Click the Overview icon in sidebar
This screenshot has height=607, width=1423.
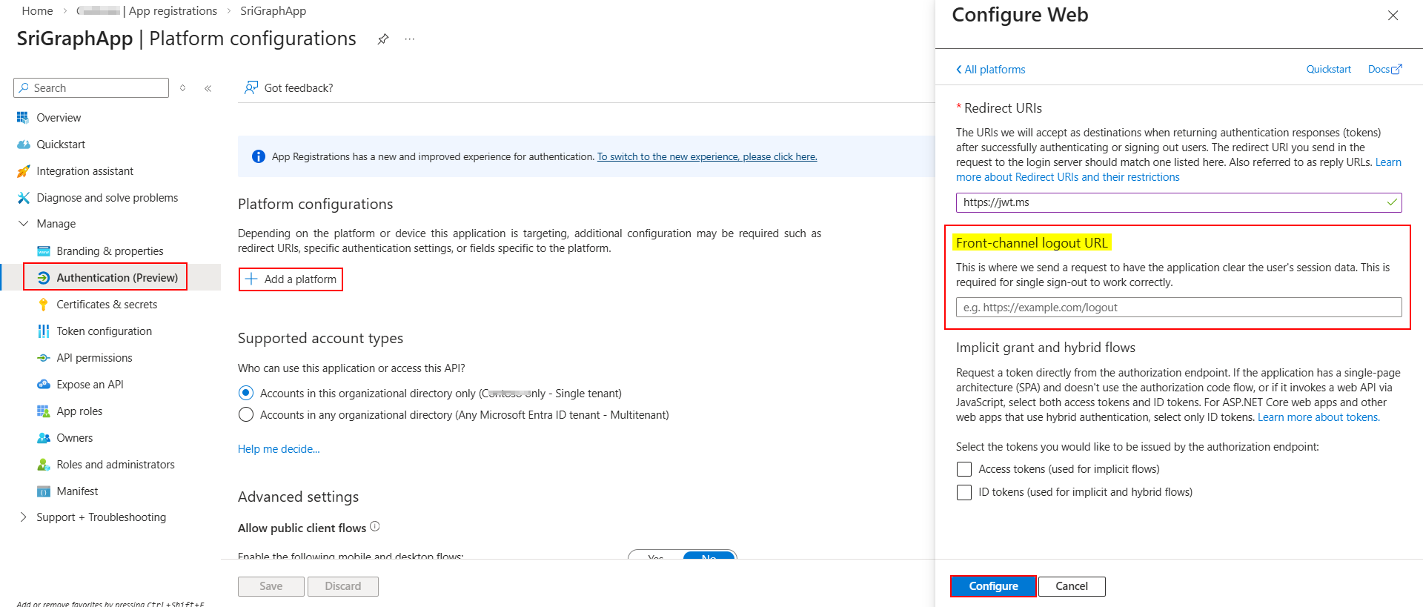23,118
